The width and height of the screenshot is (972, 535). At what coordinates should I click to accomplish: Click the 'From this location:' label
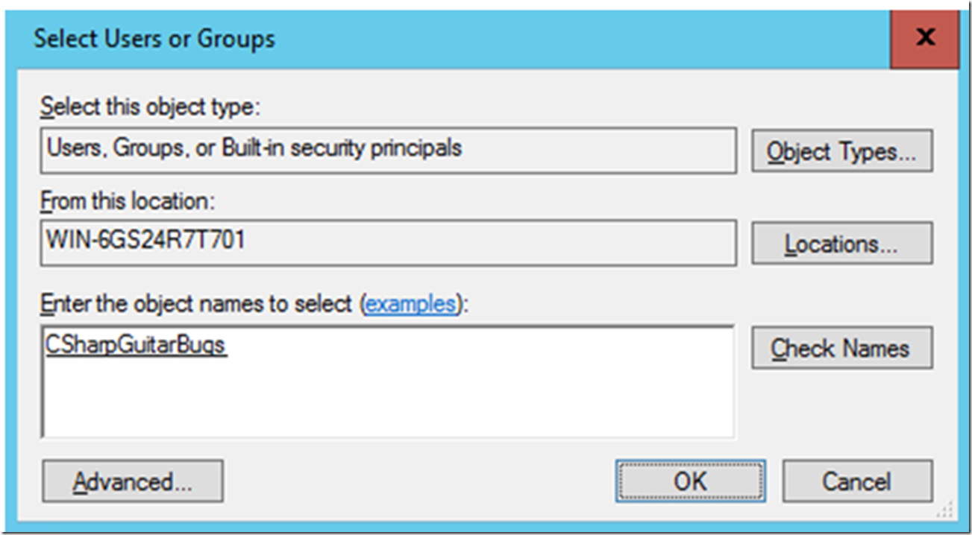(128, 200)
